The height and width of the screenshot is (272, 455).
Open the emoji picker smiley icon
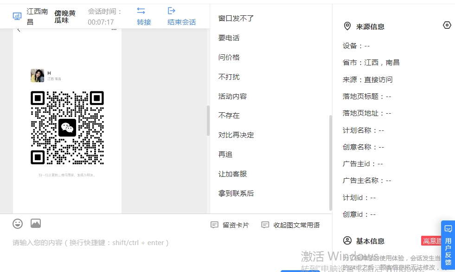[x=18, y=224]
